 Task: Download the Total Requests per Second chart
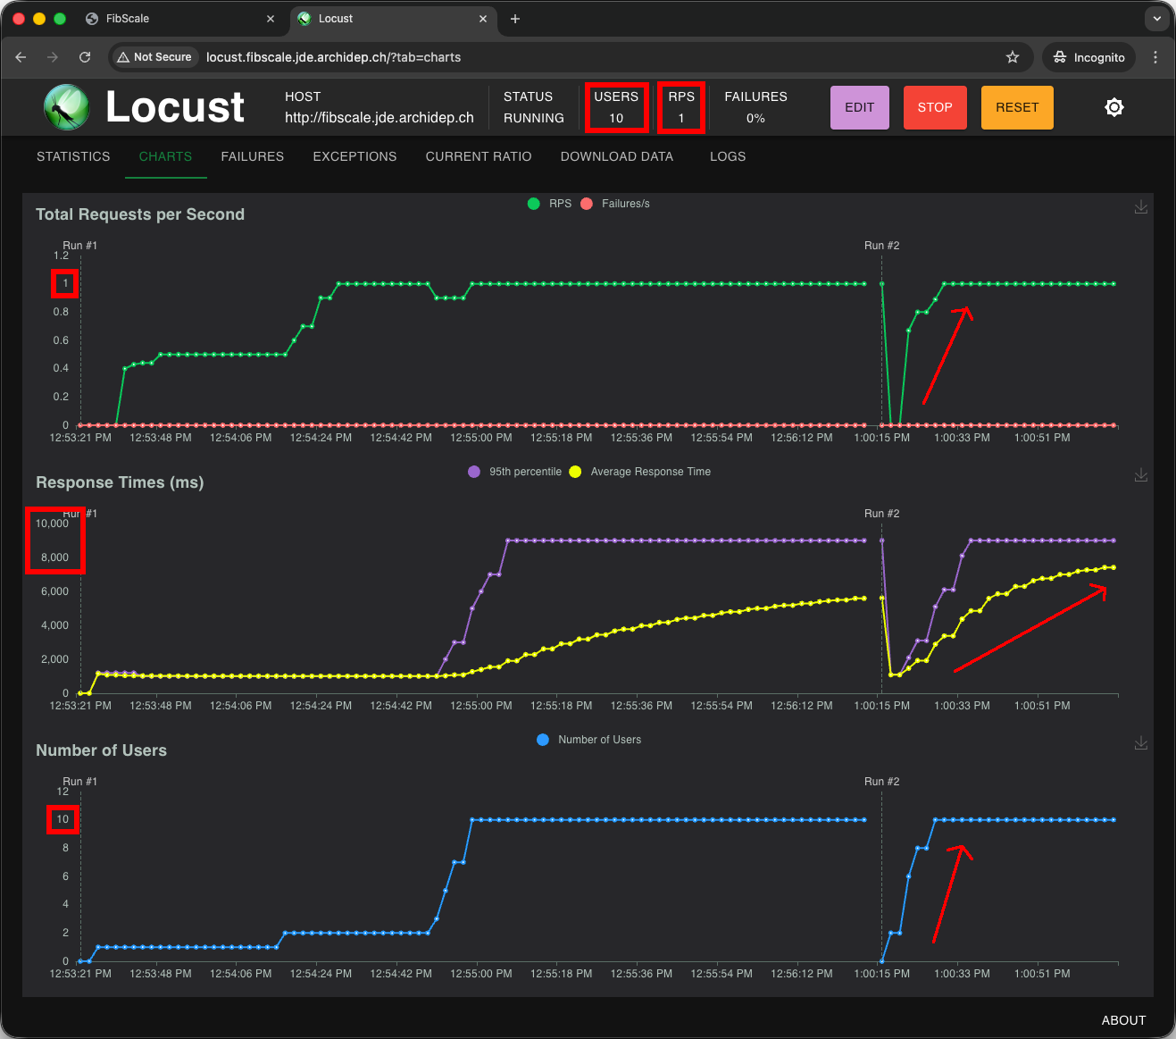tap(1141, 206)
